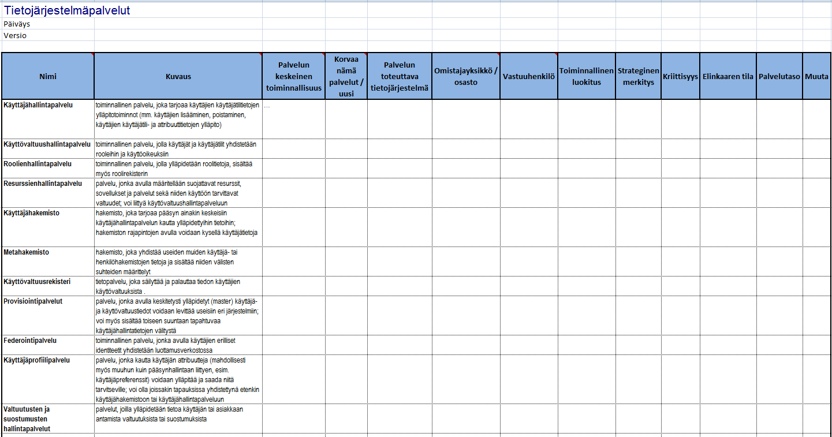Viewport: 832px width, 437px height.
Task: Select the Nimi column header
Action: point(48,76)
